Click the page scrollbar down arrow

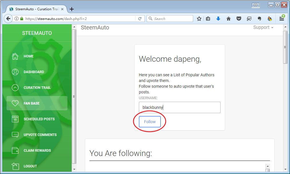(285, 169)
